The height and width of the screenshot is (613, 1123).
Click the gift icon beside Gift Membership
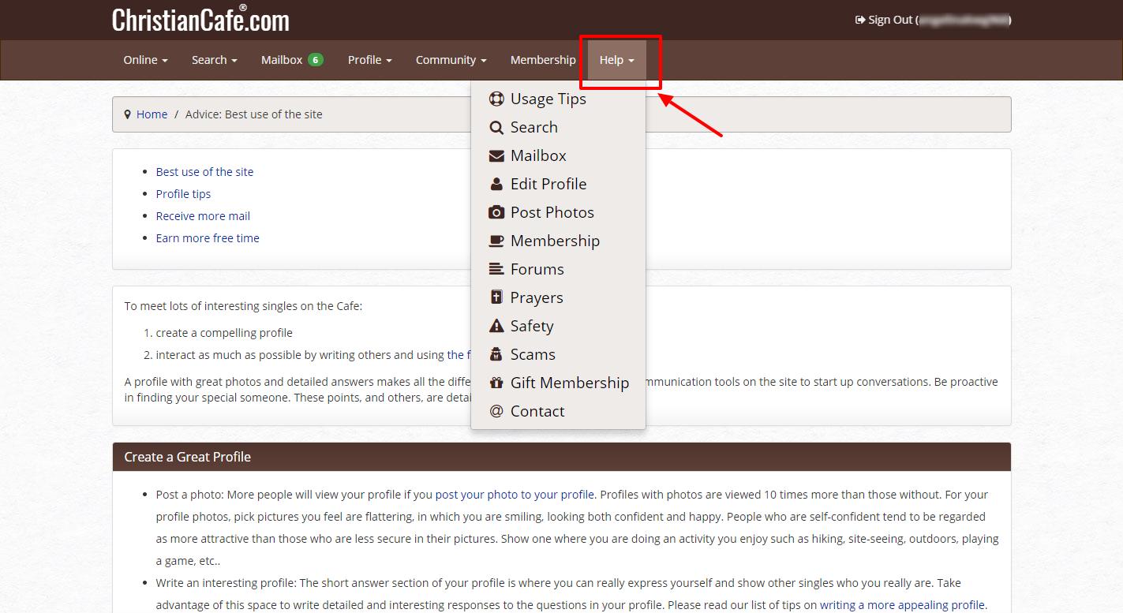496,383
